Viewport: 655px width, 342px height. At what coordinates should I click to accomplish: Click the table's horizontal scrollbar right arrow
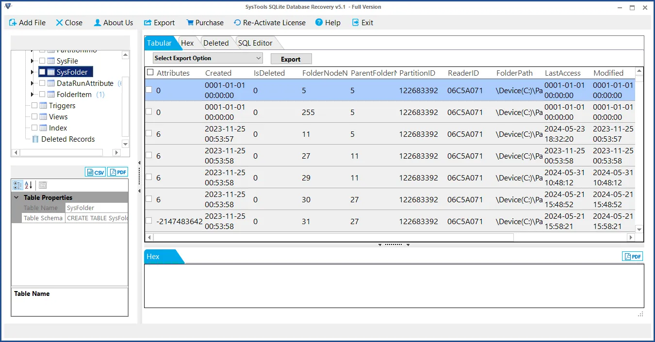[631, 238]
